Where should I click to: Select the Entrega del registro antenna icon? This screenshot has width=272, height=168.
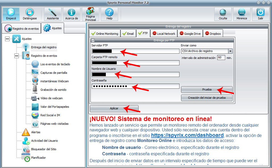click(x=26, y=47)
